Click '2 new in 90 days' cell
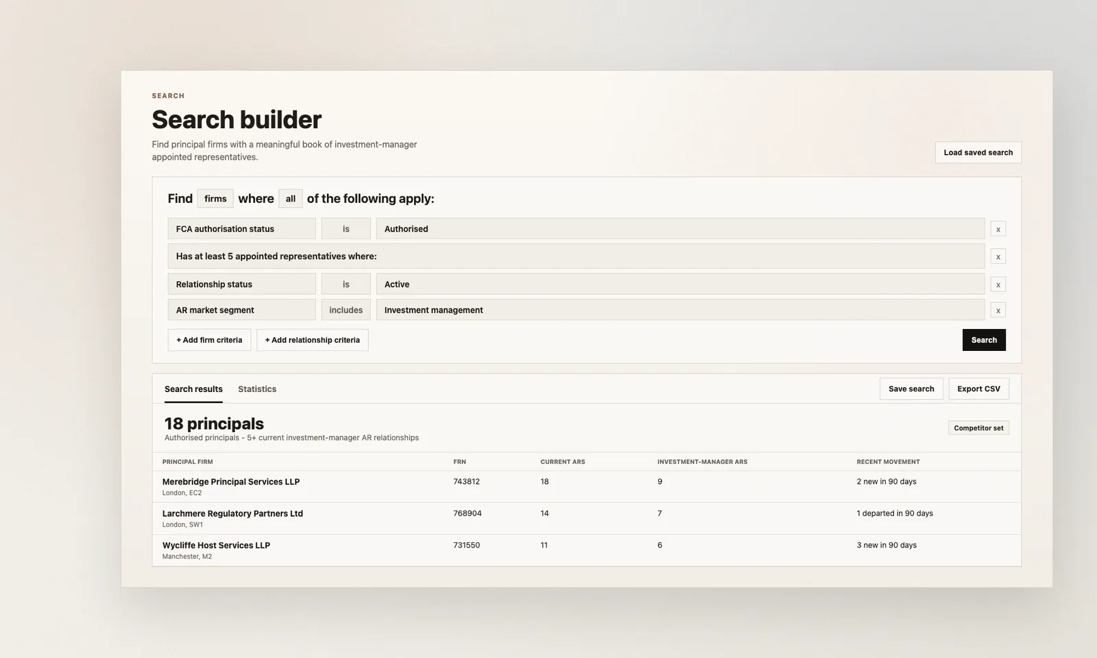 coord(887,482)
